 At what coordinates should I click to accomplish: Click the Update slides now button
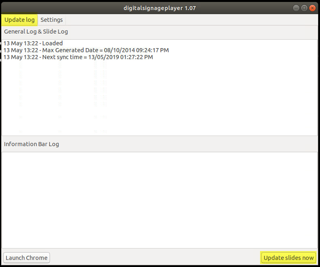[x=289, y=258]
